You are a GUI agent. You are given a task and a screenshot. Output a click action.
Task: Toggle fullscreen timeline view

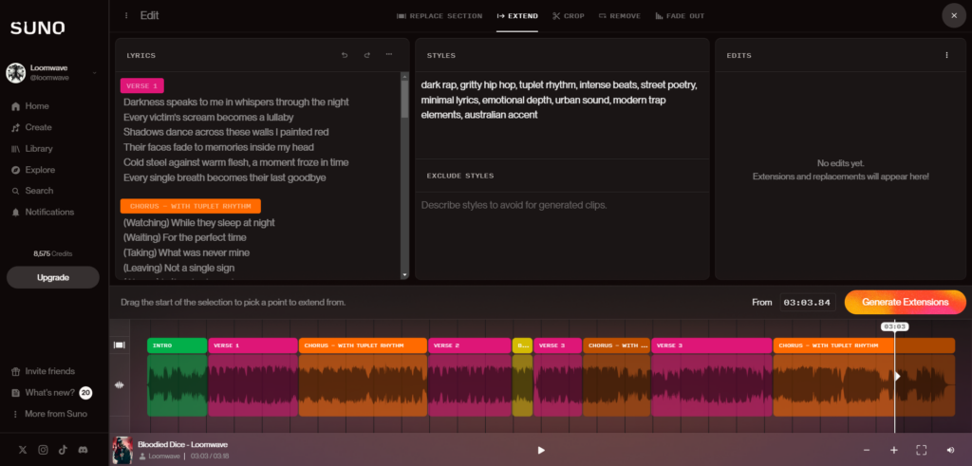(x=921, y=450)
